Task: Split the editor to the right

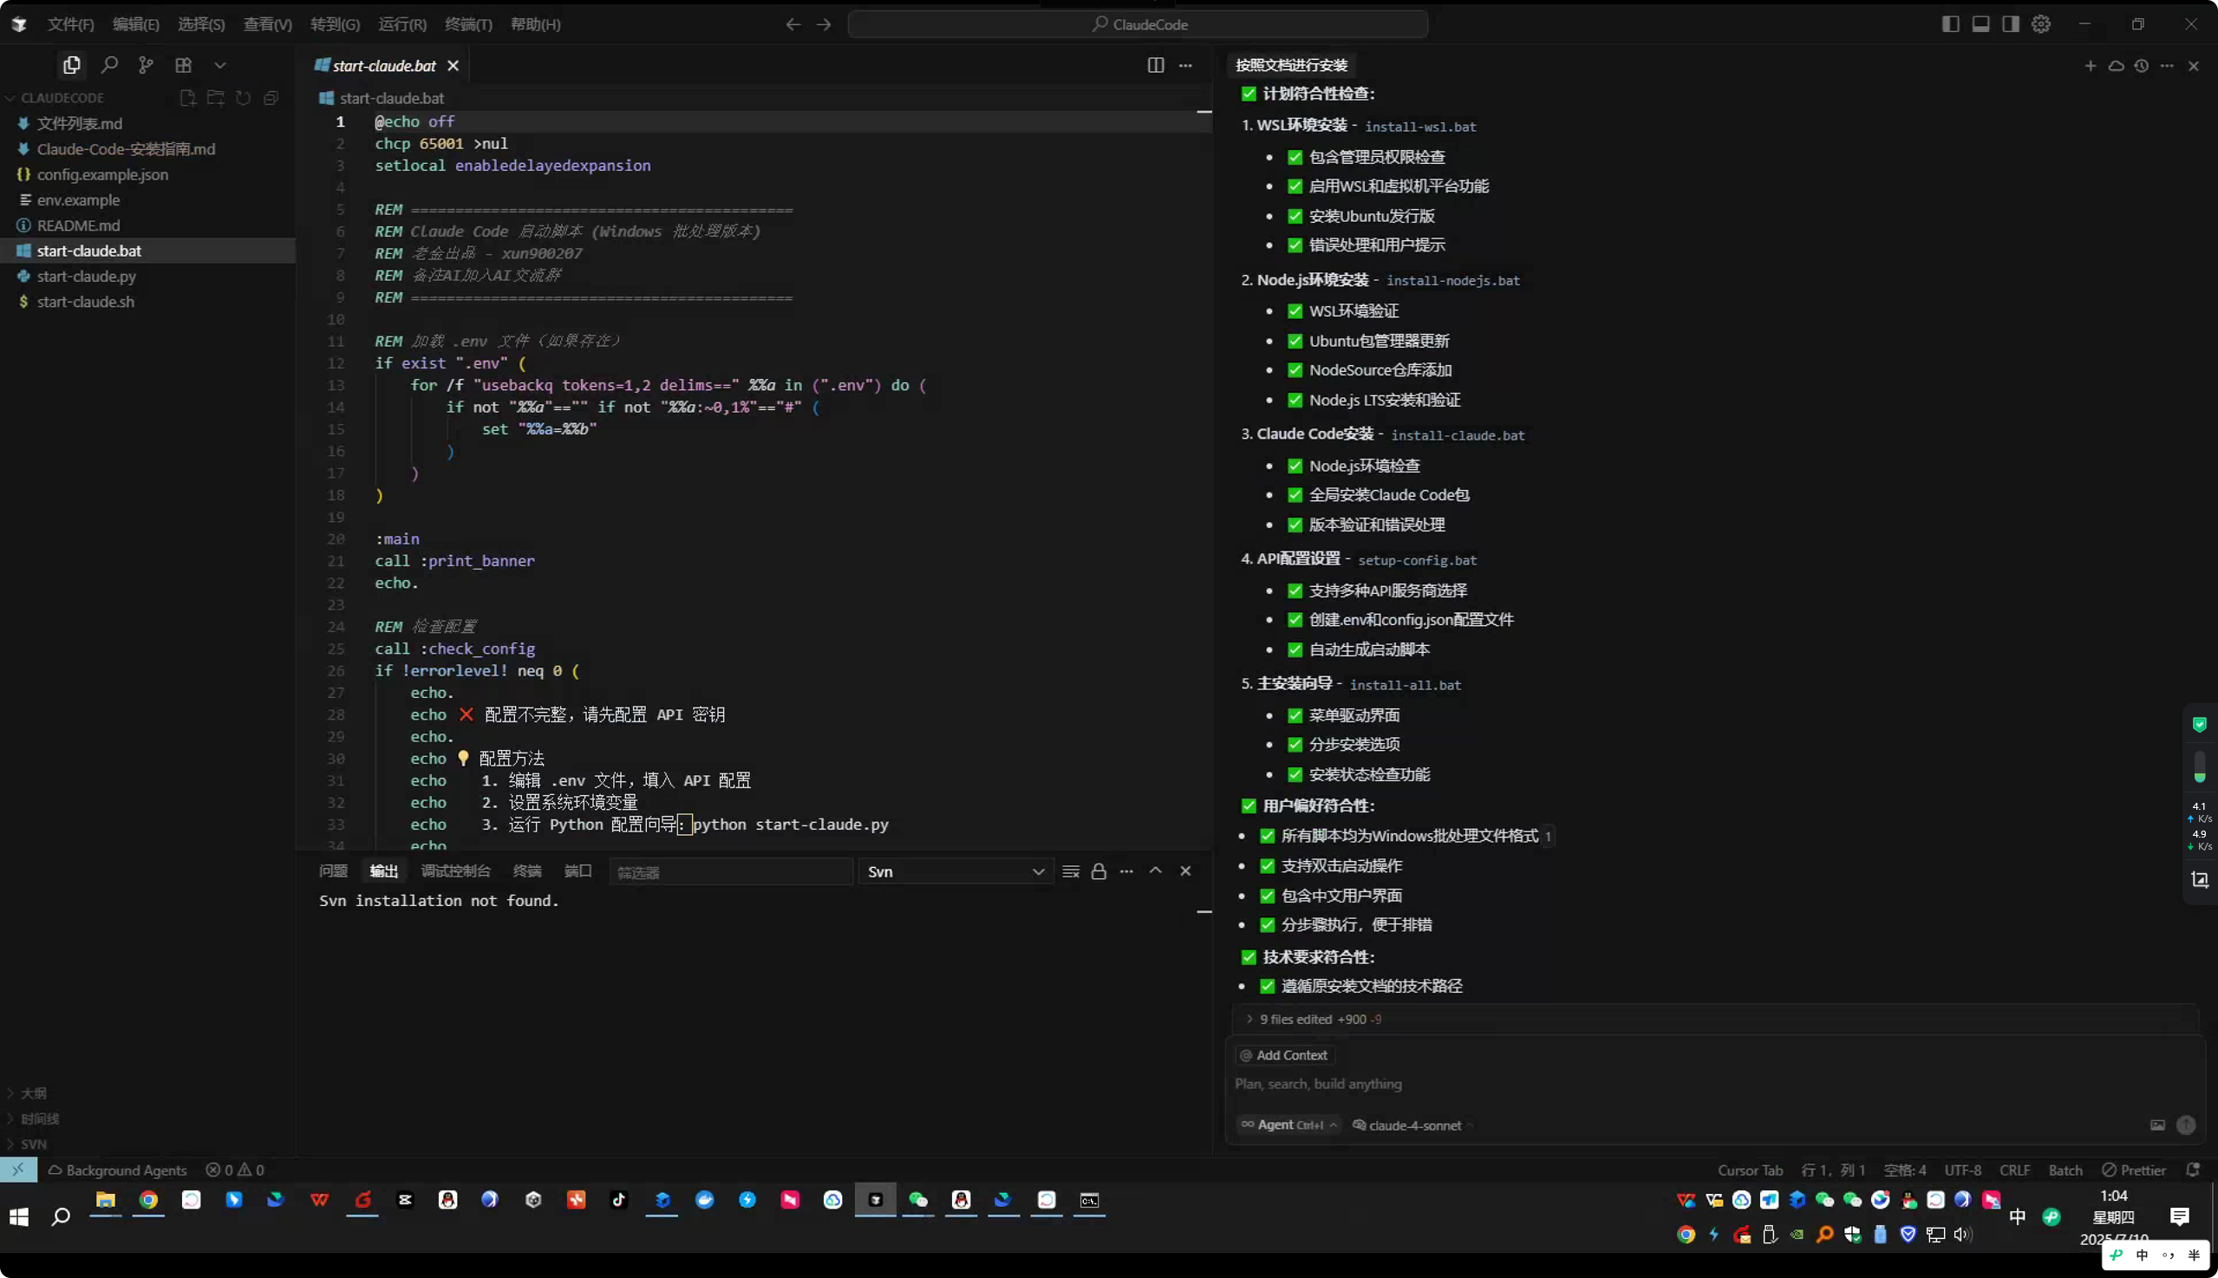Action: click(x=1155, y=66)
